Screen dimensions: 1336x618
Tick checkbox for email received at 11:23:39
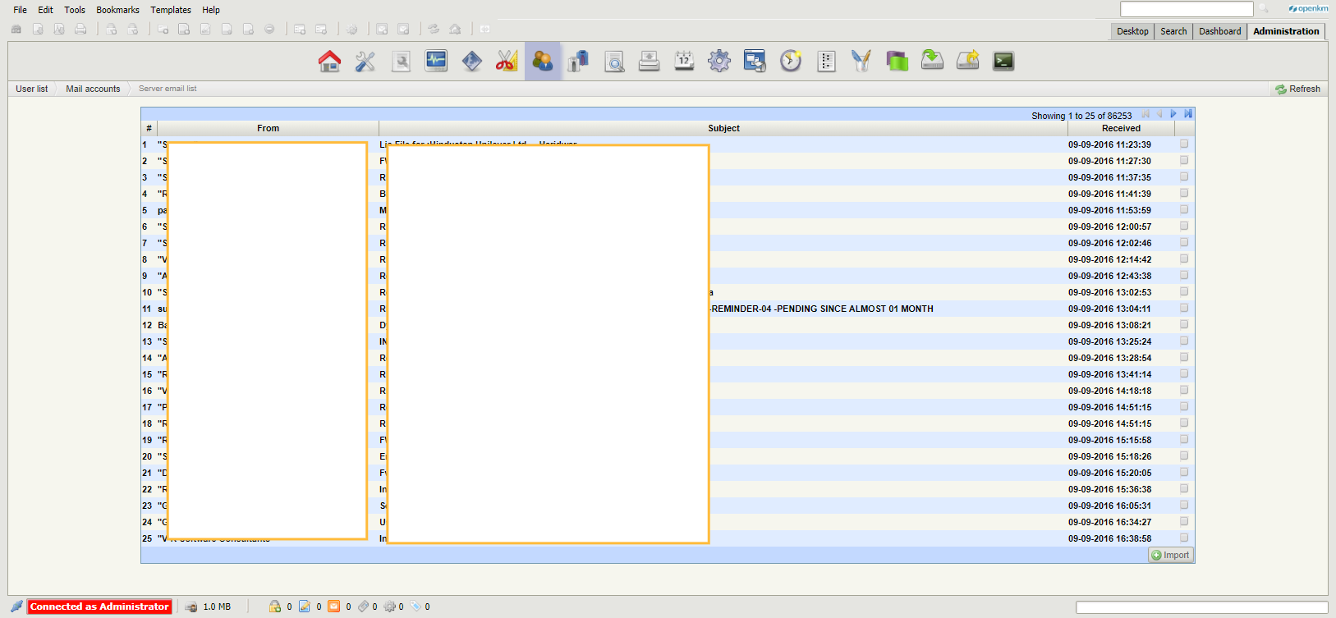click(x=1184, y=144)
